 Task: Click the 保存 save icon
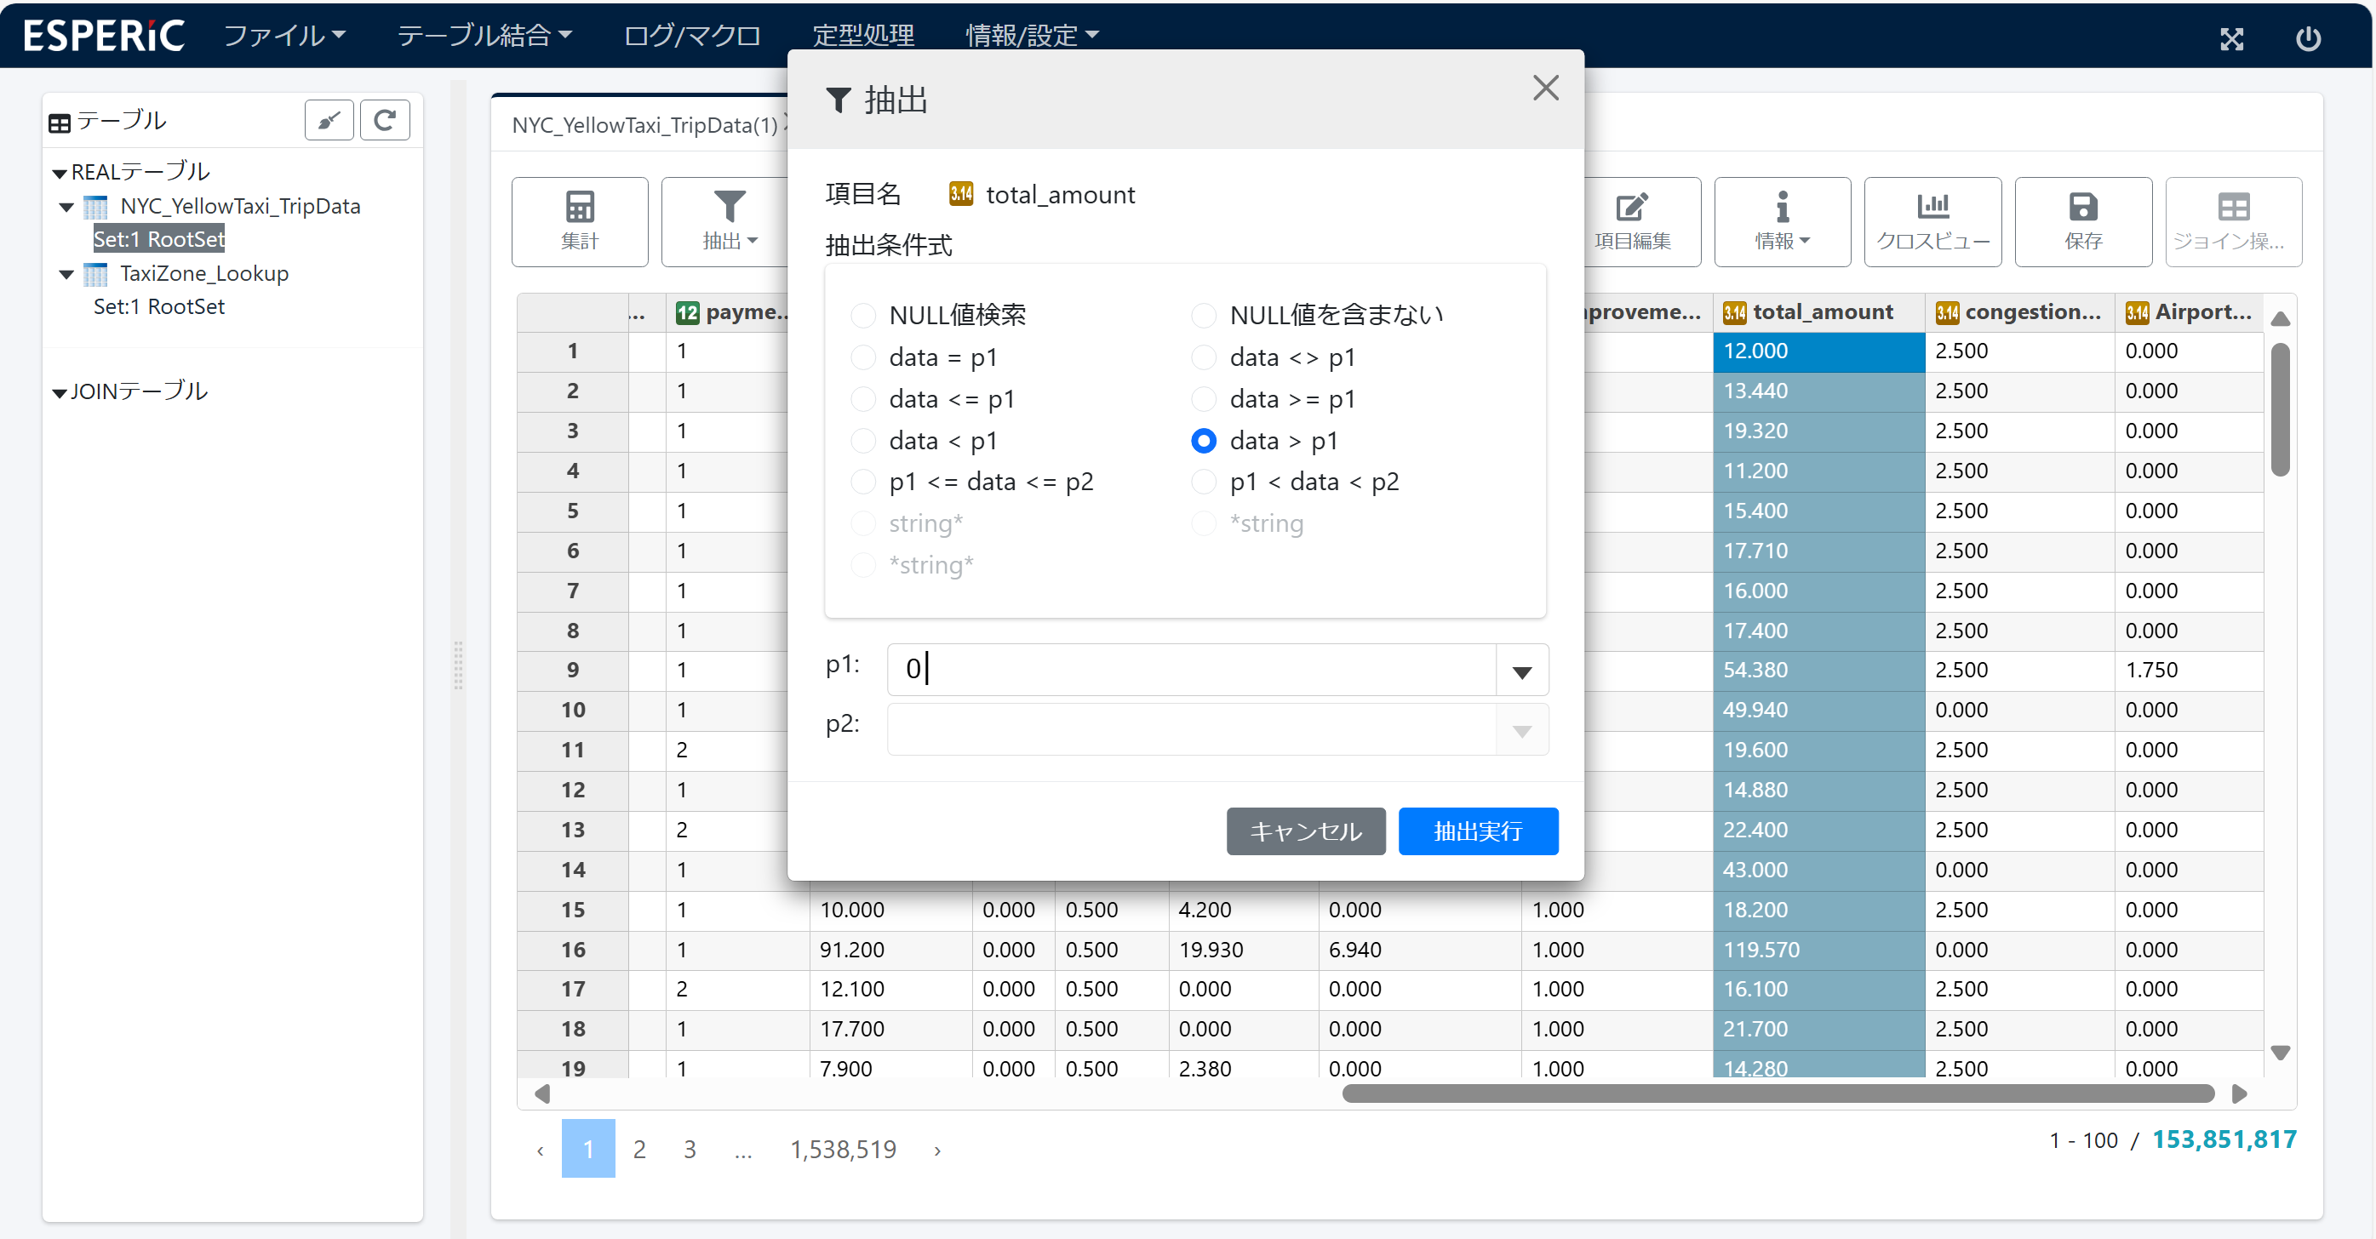(2082, 208)
